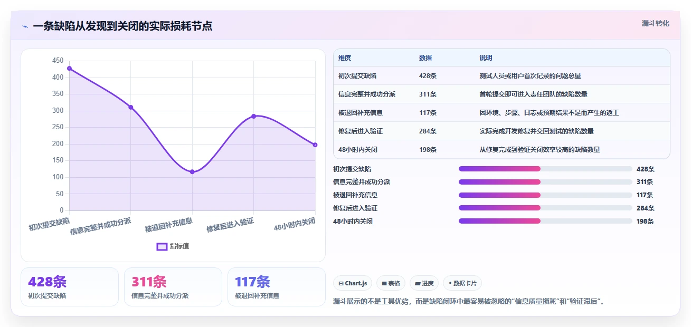Screen dimensions: 691x327
Task: Select the chart data point for 信息完整并成功分派
Action: point(130,107)
